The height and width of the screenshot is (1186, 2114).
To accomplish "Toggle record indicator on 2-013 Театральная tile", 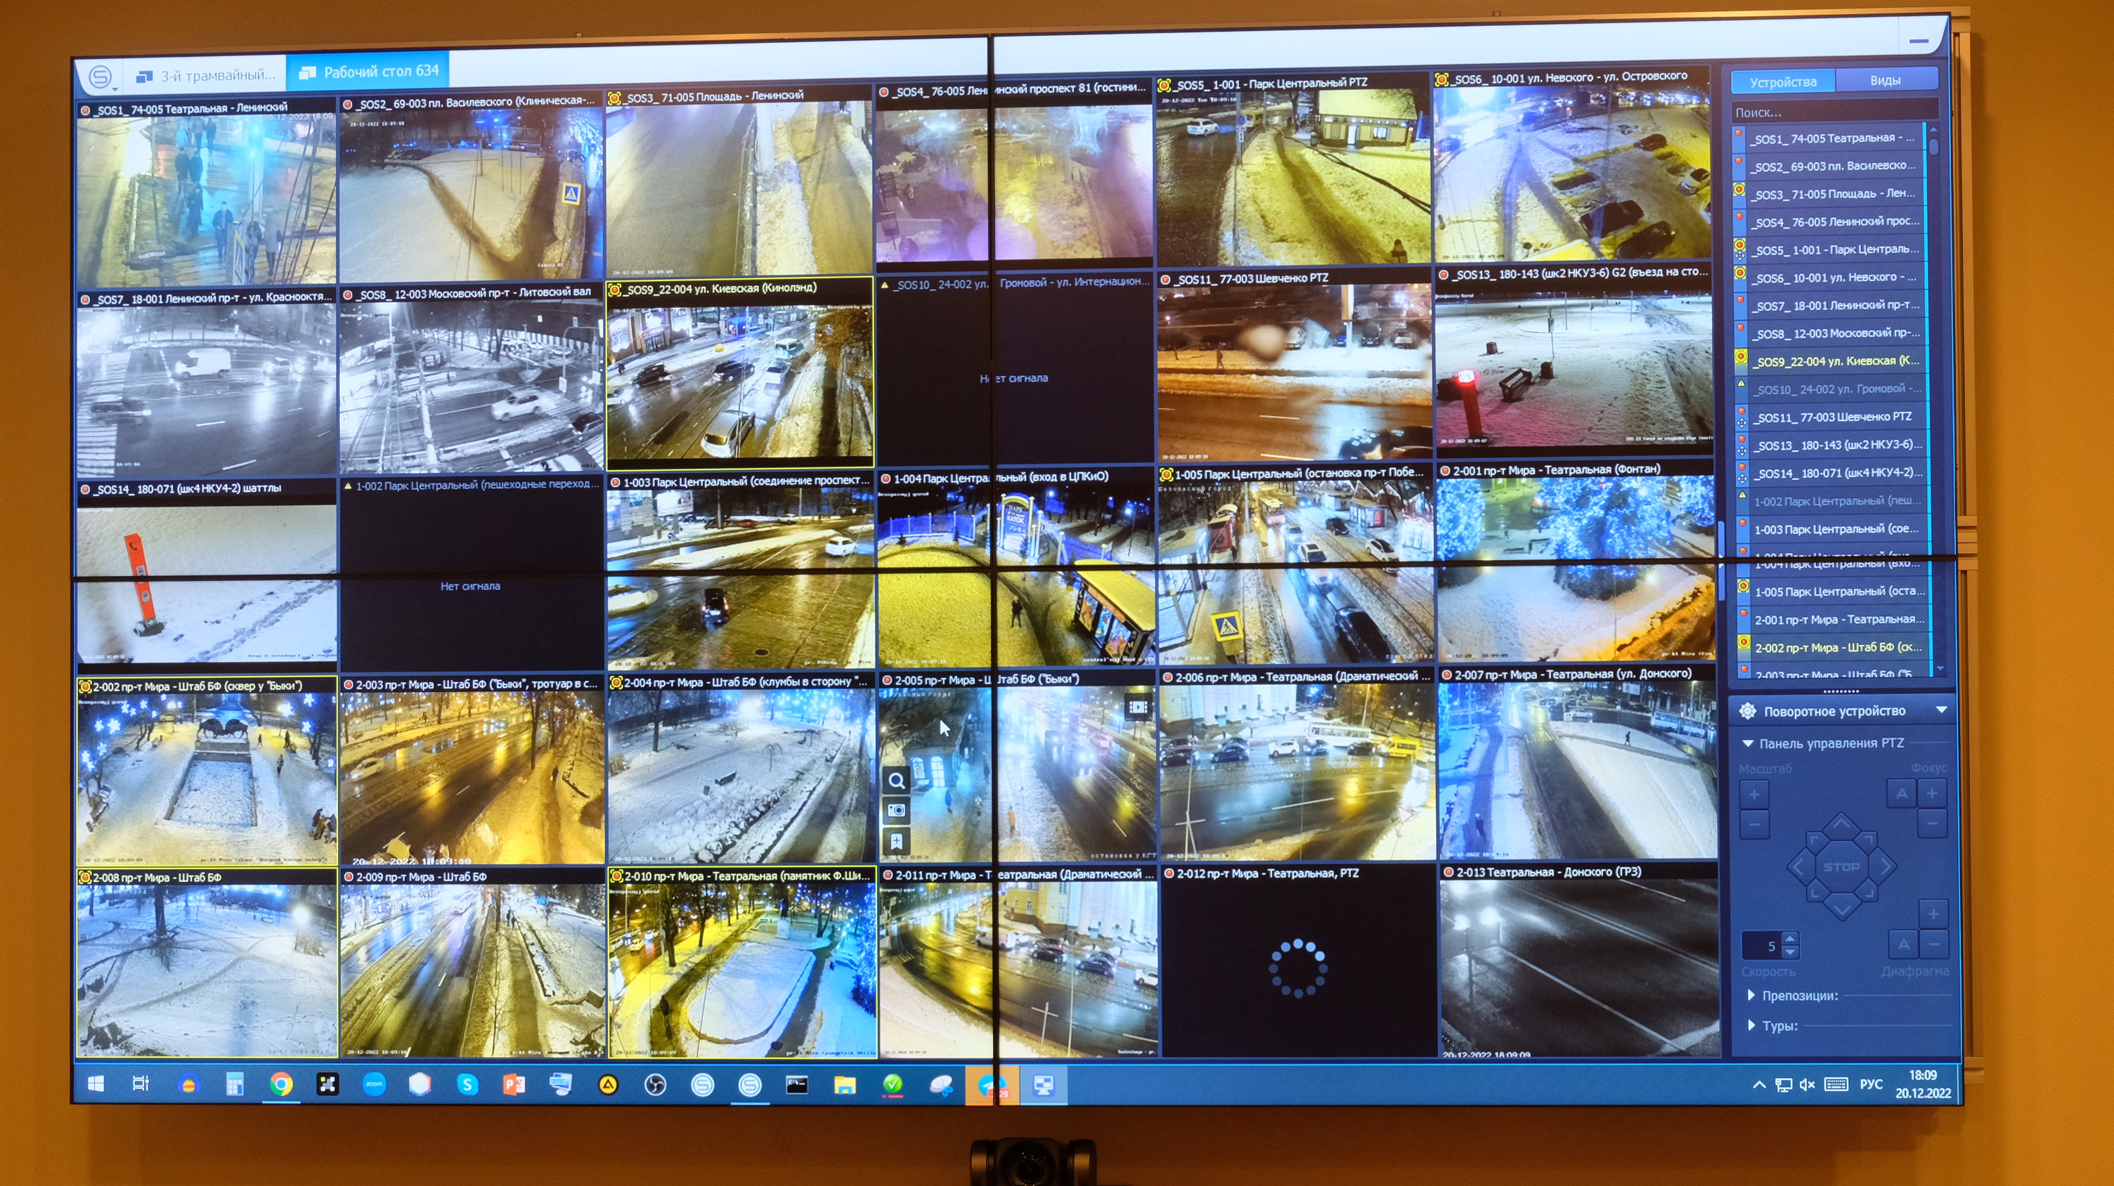I will click(1448, 873).
